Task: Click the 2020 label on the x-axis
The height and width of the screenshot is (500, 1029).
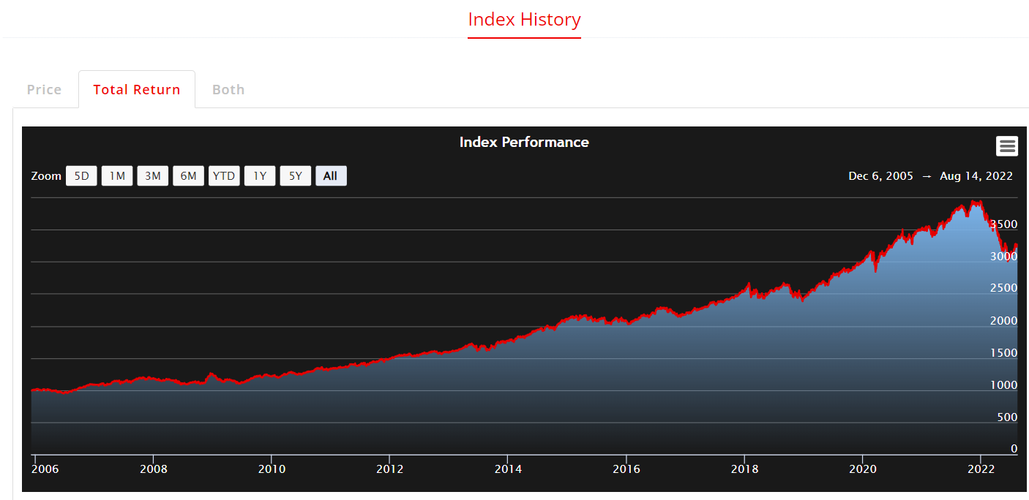Action: pyautogui.click(x=863, y=469)
